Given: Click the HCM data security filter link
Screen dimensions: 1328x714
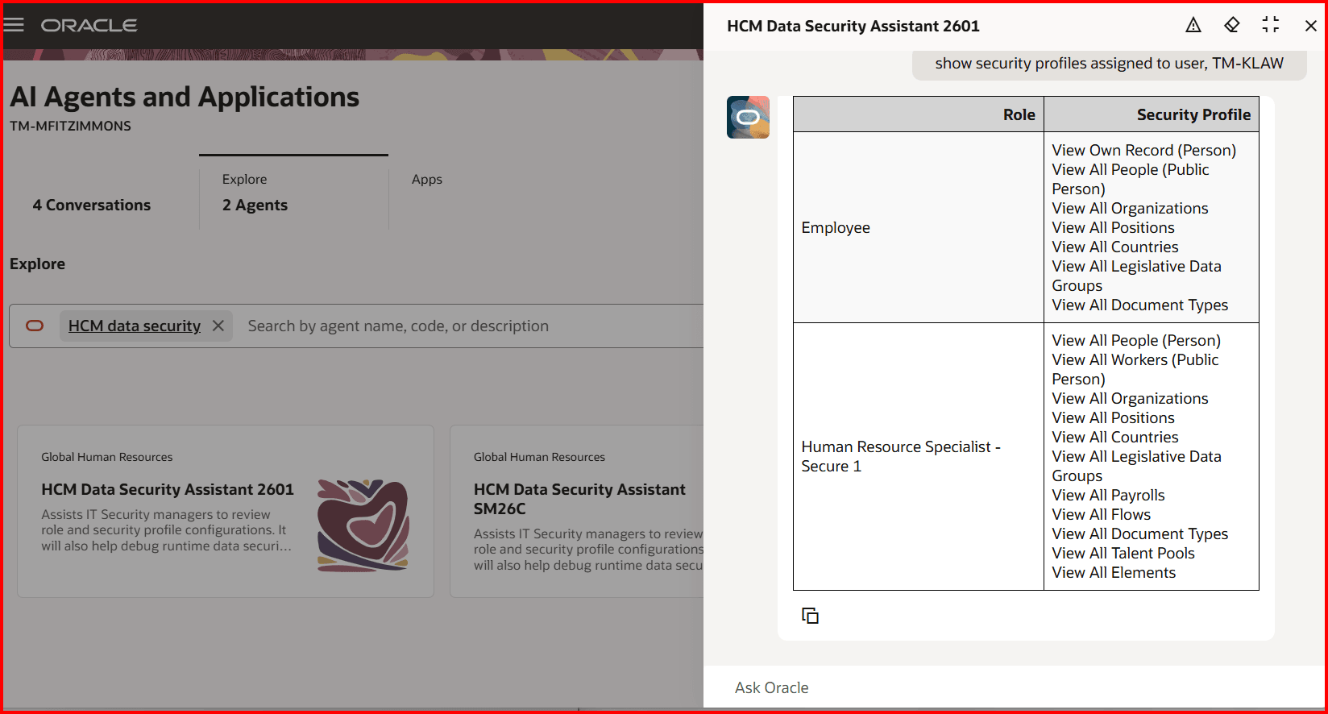Looking at the screenshot, I should click(135, 326).
